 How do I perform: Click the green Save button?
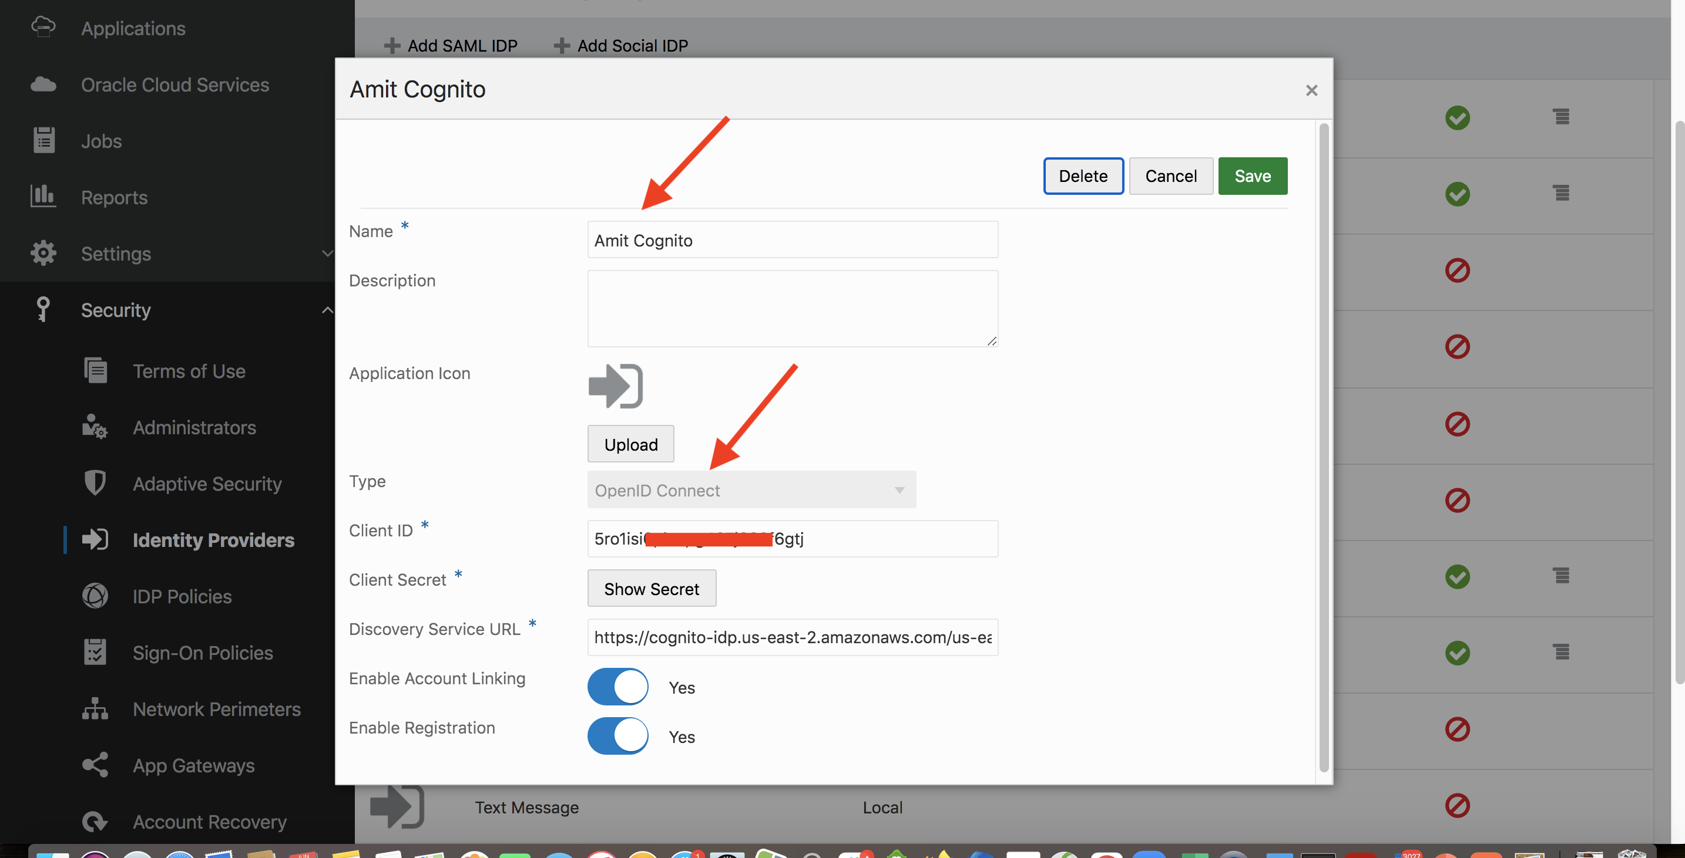1252,176
